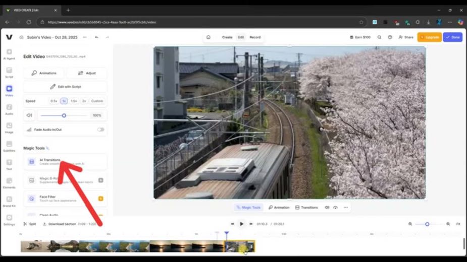Open the search icon in header

379,37
